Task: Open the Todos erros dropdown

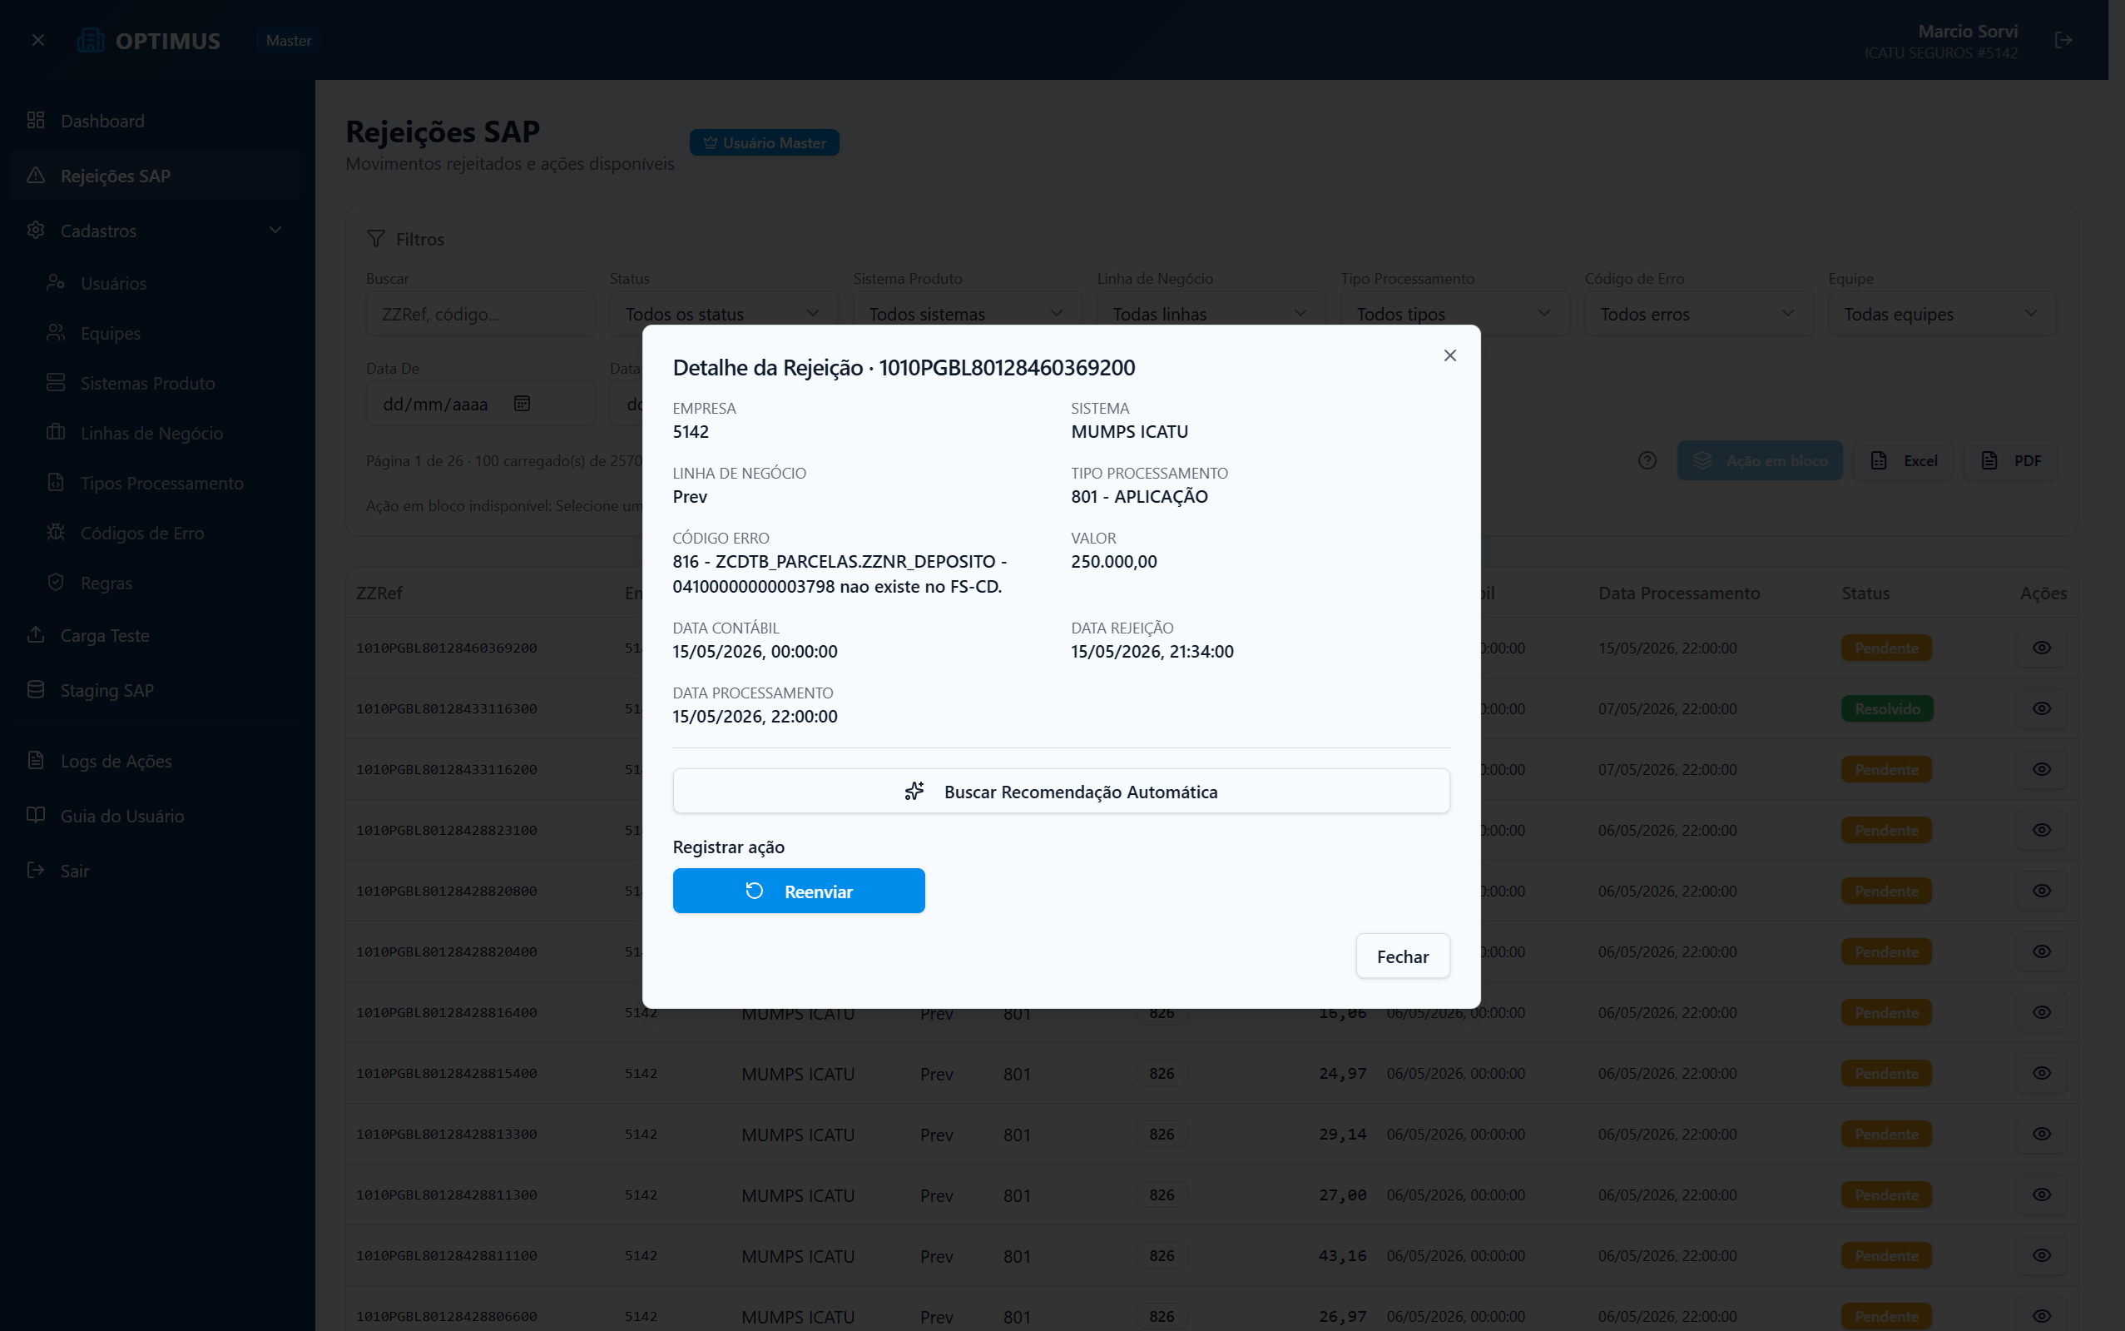Action: tap(1698, 315)
